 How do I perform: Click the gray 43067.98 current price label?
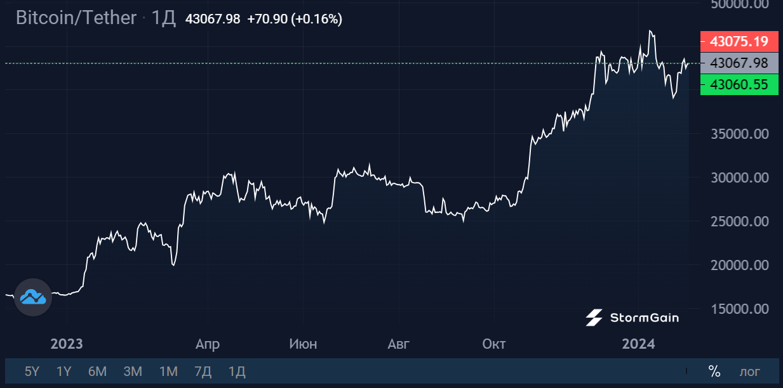click(x=739, y=63)
